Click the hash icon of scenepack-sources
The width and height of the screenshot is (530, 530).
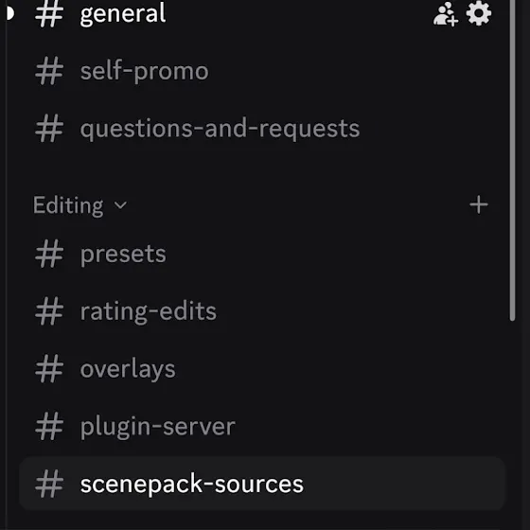click(x=49, y=484)
